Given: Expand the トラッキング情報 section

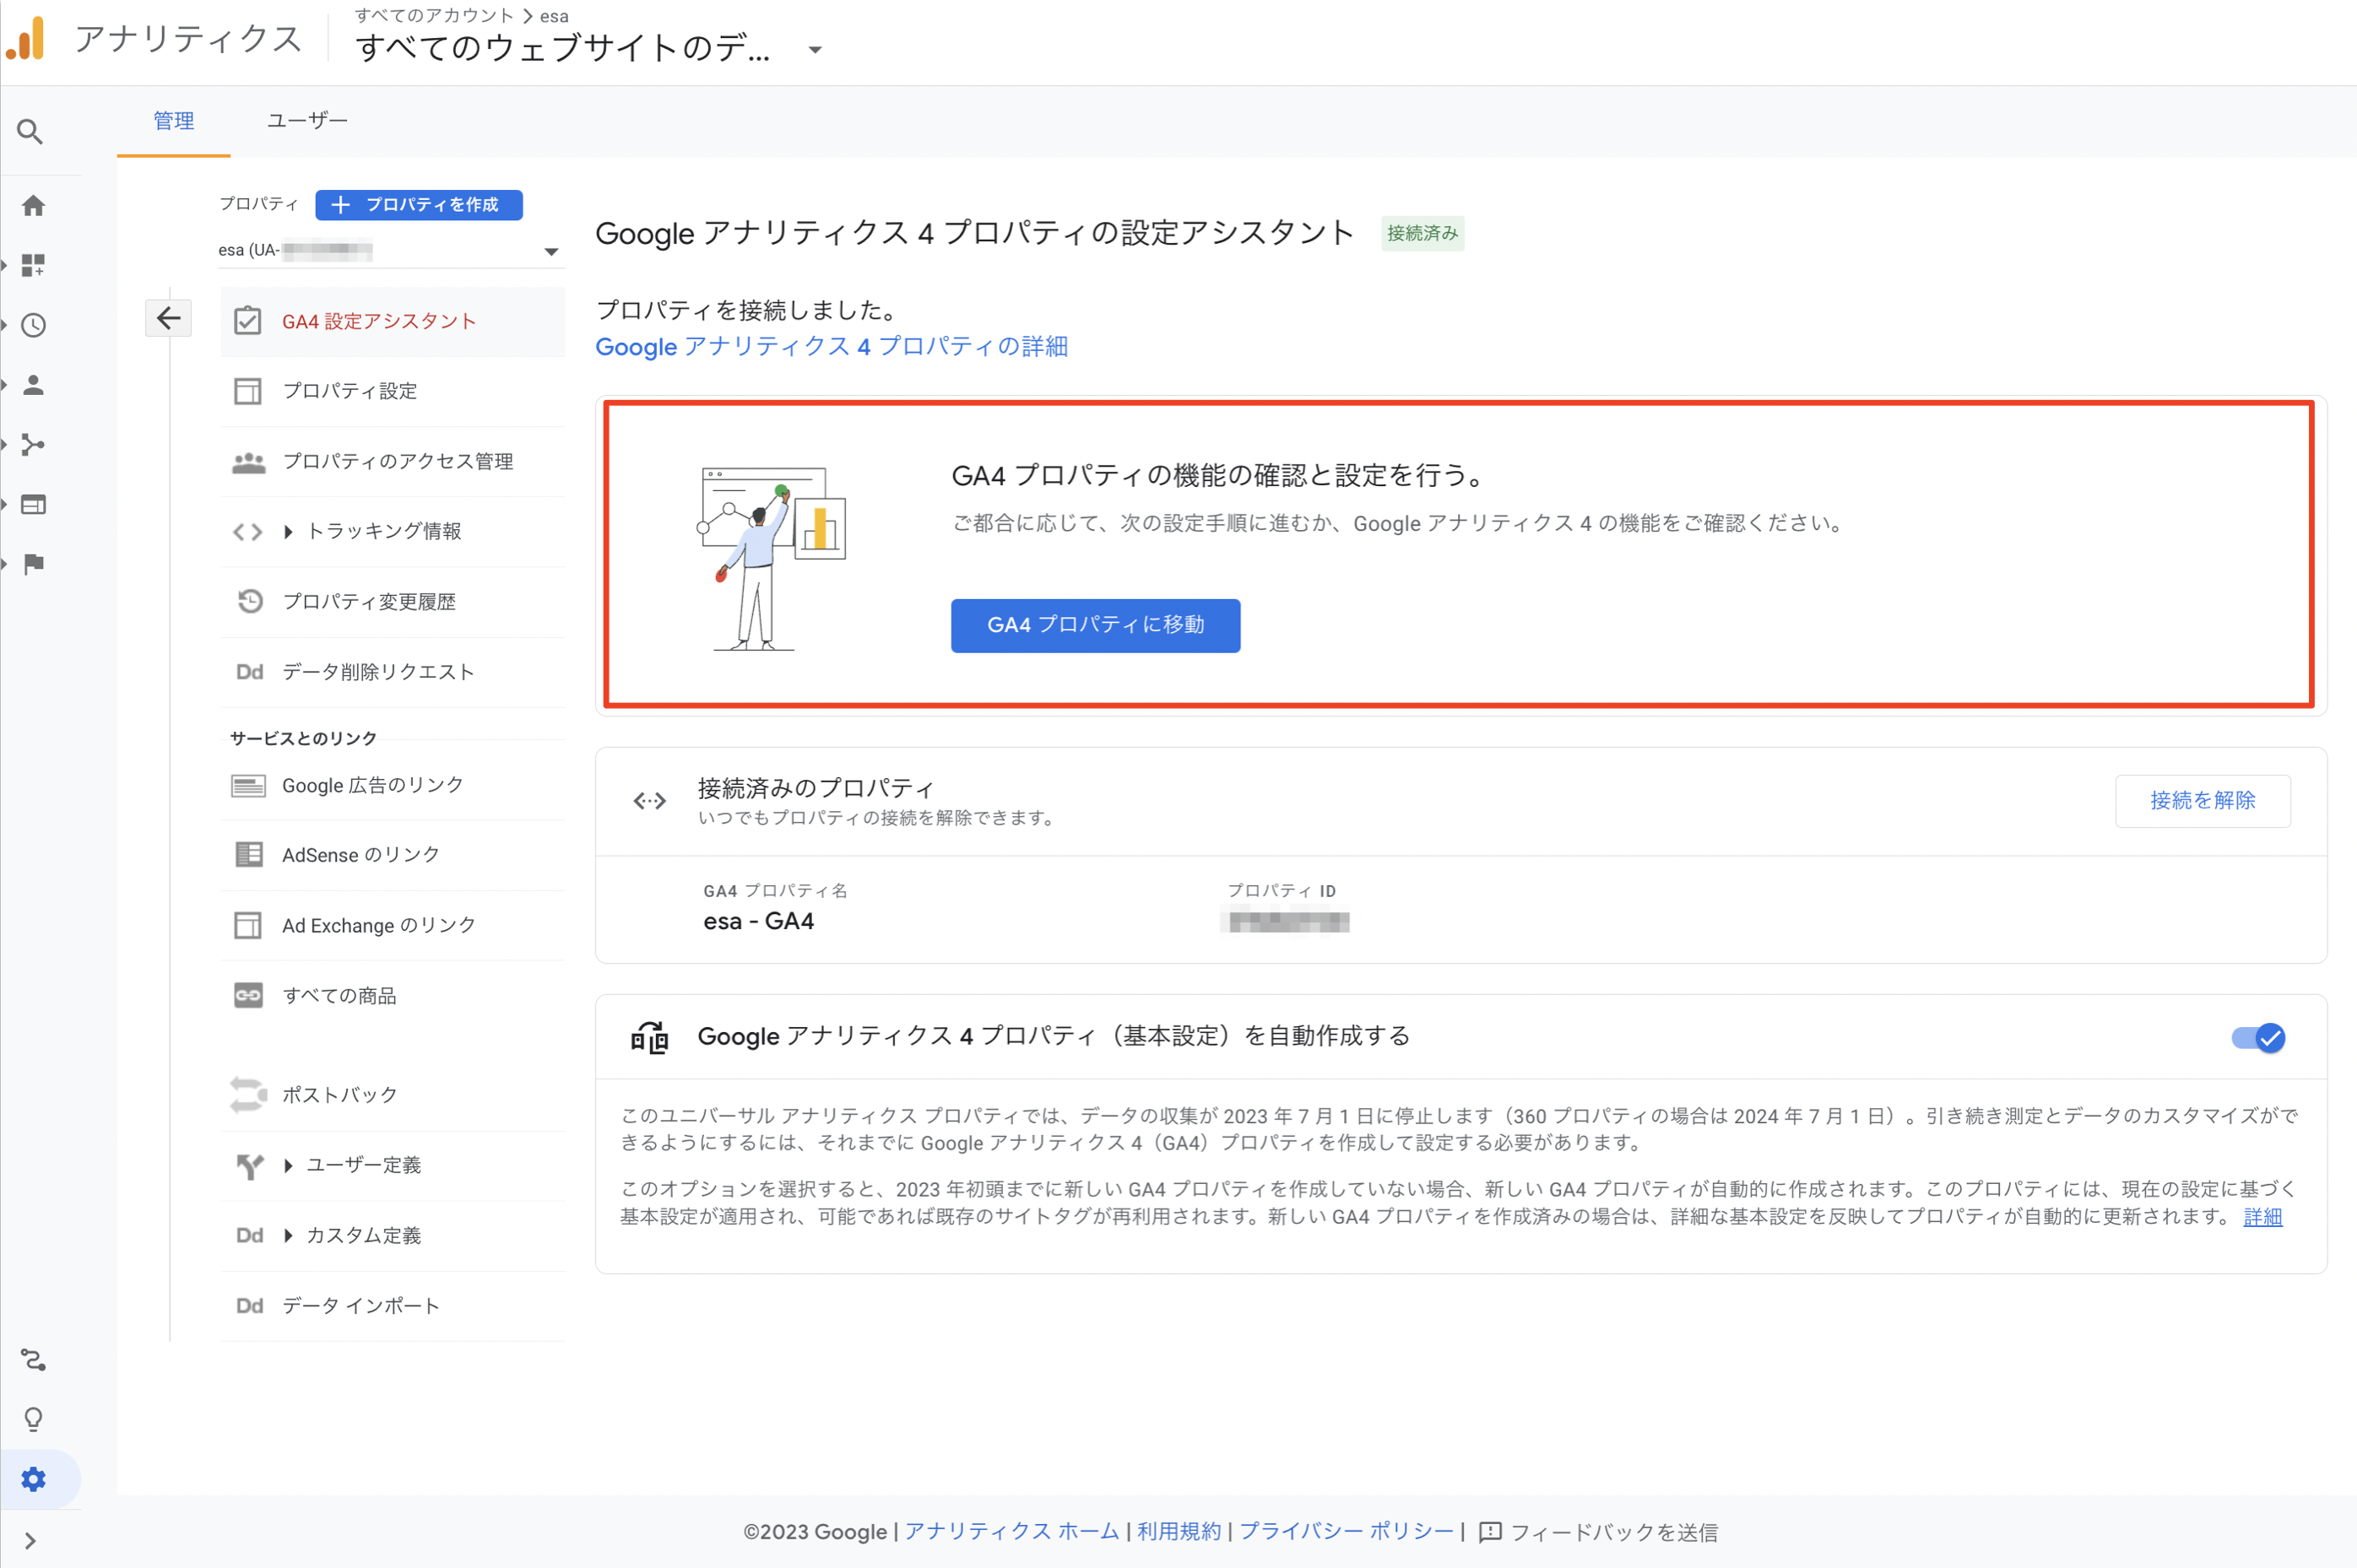Looking at the screenshot, I should pyautogui.click(x=288, y=532).
